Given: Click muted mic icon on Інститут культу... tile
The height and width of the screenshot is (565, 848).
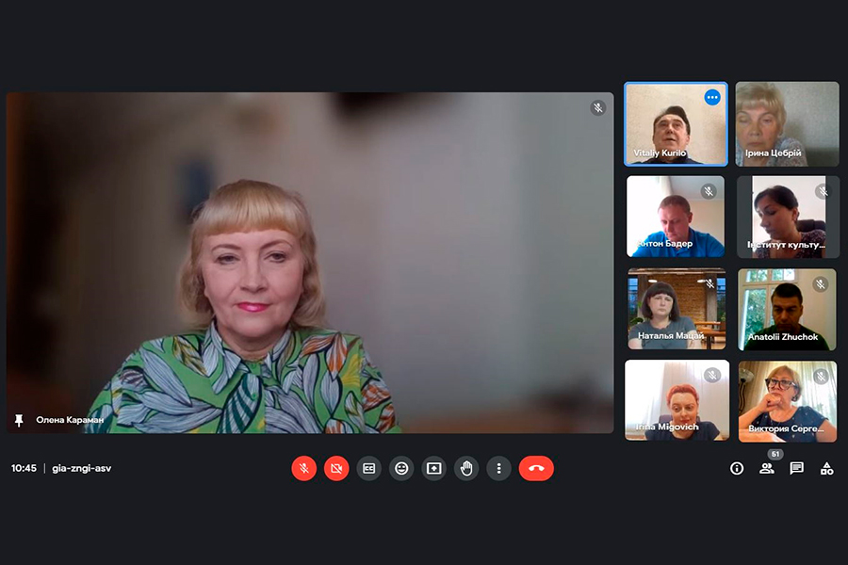Looking at the screenshot, I should coord(824,191).
